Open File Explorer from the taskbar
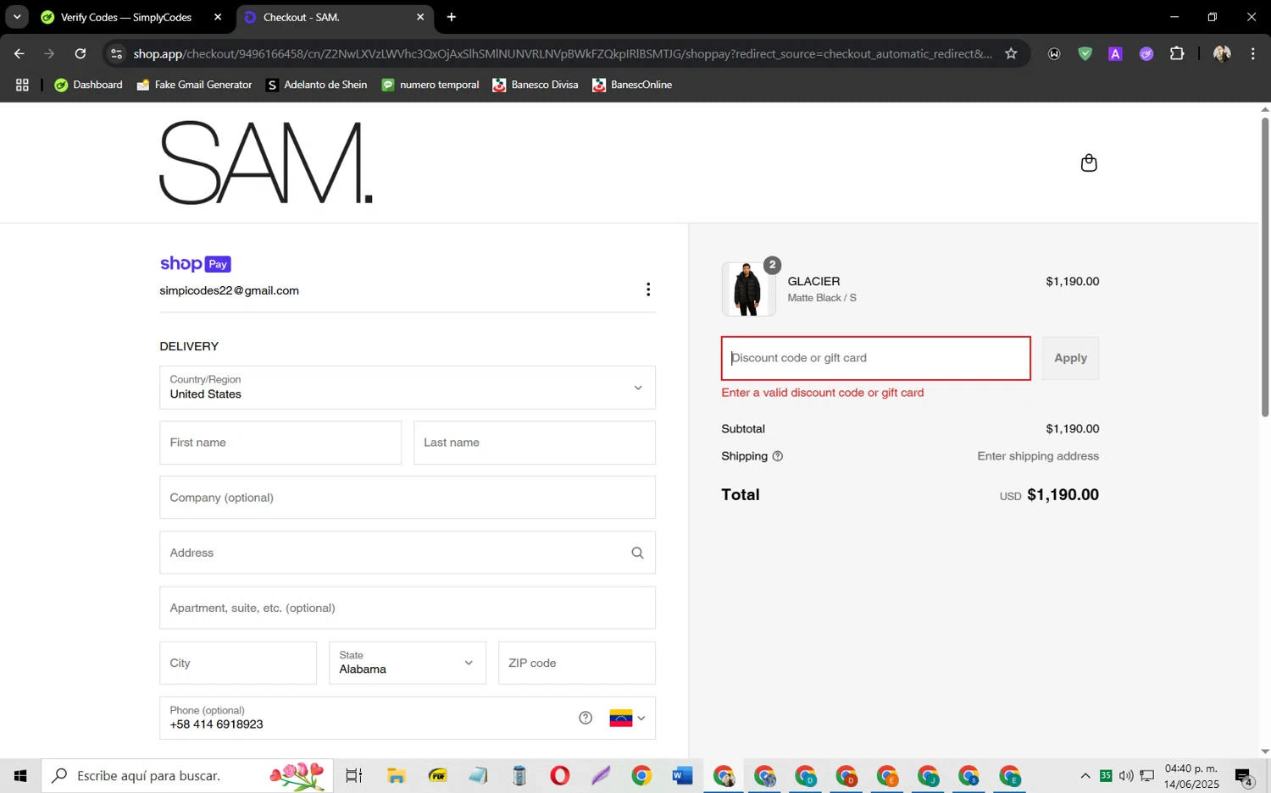Viewport: 1271px width, 793px height. tap(396, 775)
